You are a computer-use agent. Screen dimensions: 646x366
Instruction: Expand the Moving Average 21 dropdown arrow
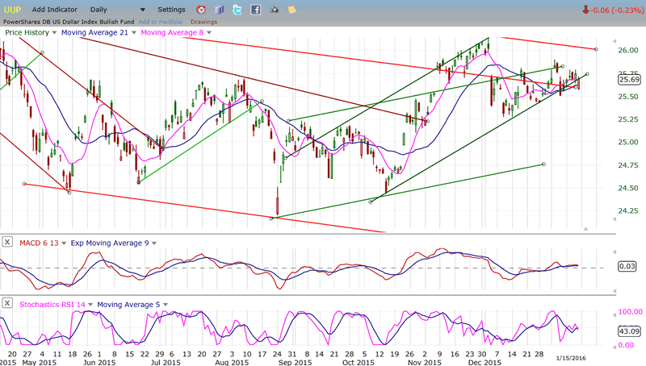point(133,32)
